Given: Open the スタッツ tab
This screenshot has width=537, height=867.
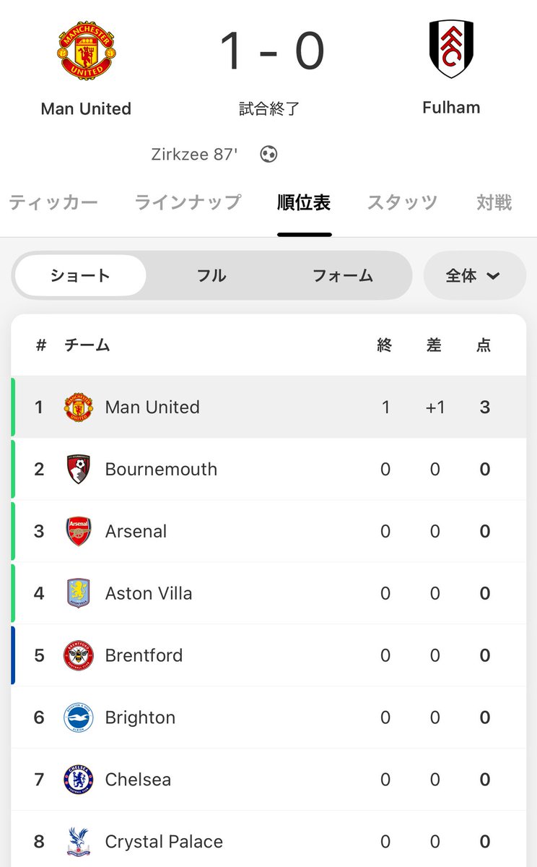Looking at the screenshot, I should [x=402, y=202].
